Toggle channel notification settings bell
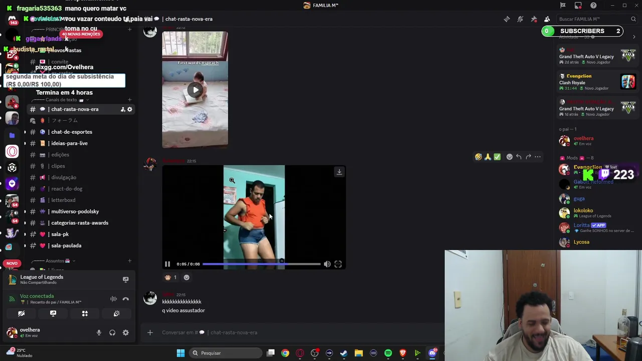Viewport: 642px width, 361px height. [520, 19]
